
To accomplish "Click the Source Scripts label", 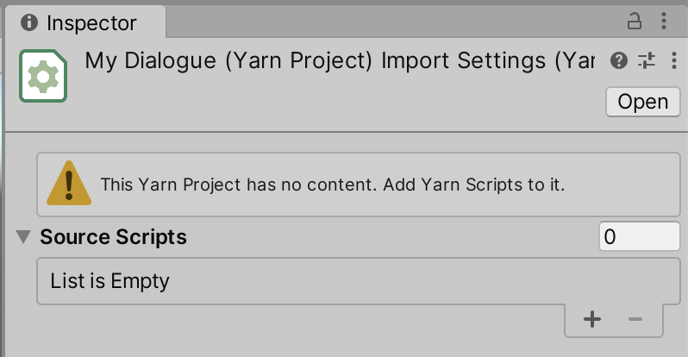I will (113, 236).
